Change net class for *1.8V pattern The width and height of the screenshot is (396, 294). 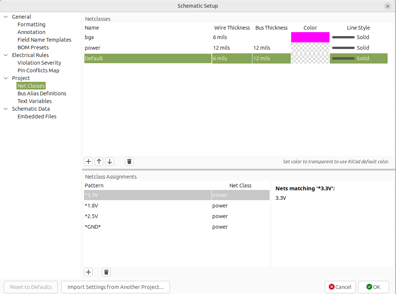(x=240, y=206)
